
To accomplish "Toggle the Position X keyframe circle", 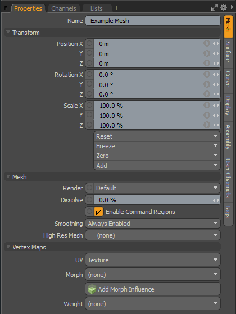I will (89, 43).
